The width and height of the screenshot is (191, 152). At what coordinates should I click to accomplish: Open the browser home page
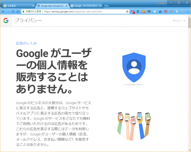tap(18, 12)
